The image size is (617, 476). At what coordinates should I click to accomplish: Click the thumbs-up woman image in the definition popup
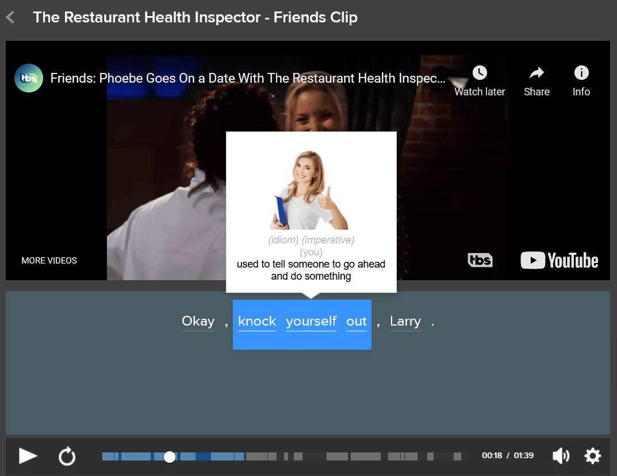tap(311, 190)
